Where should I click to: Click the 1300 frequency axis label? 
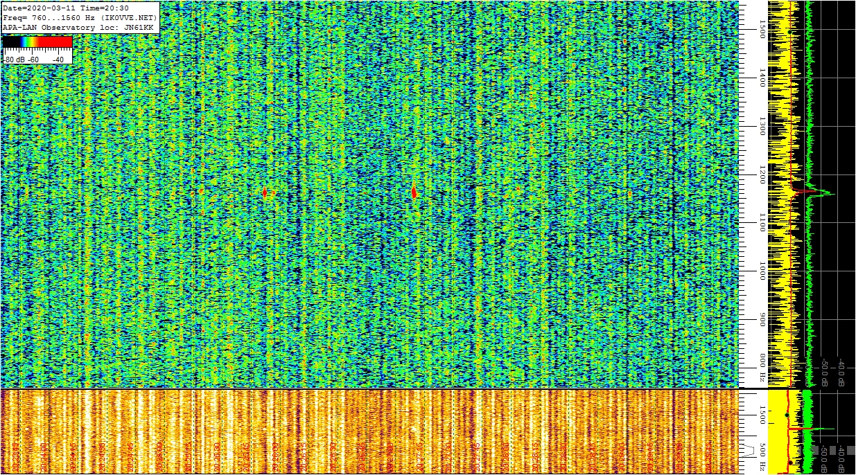pyautogui.click(x=762, y=126)
